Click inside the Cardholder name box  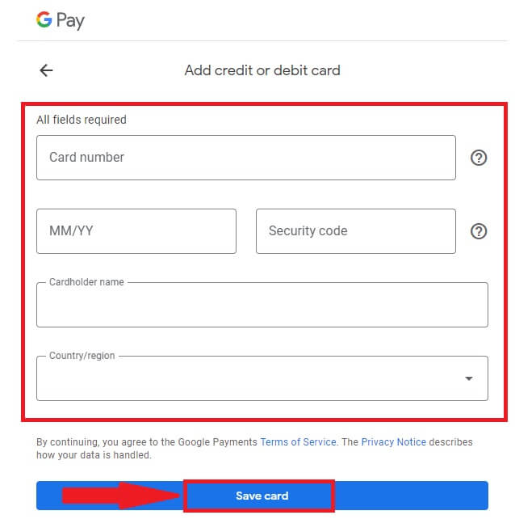pos(262,307)
